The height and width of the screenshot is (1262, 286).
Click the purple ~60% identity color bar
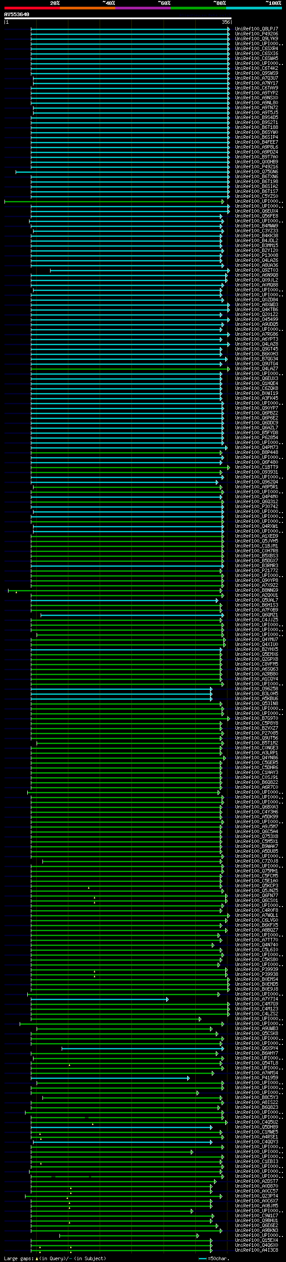point(143,8)
